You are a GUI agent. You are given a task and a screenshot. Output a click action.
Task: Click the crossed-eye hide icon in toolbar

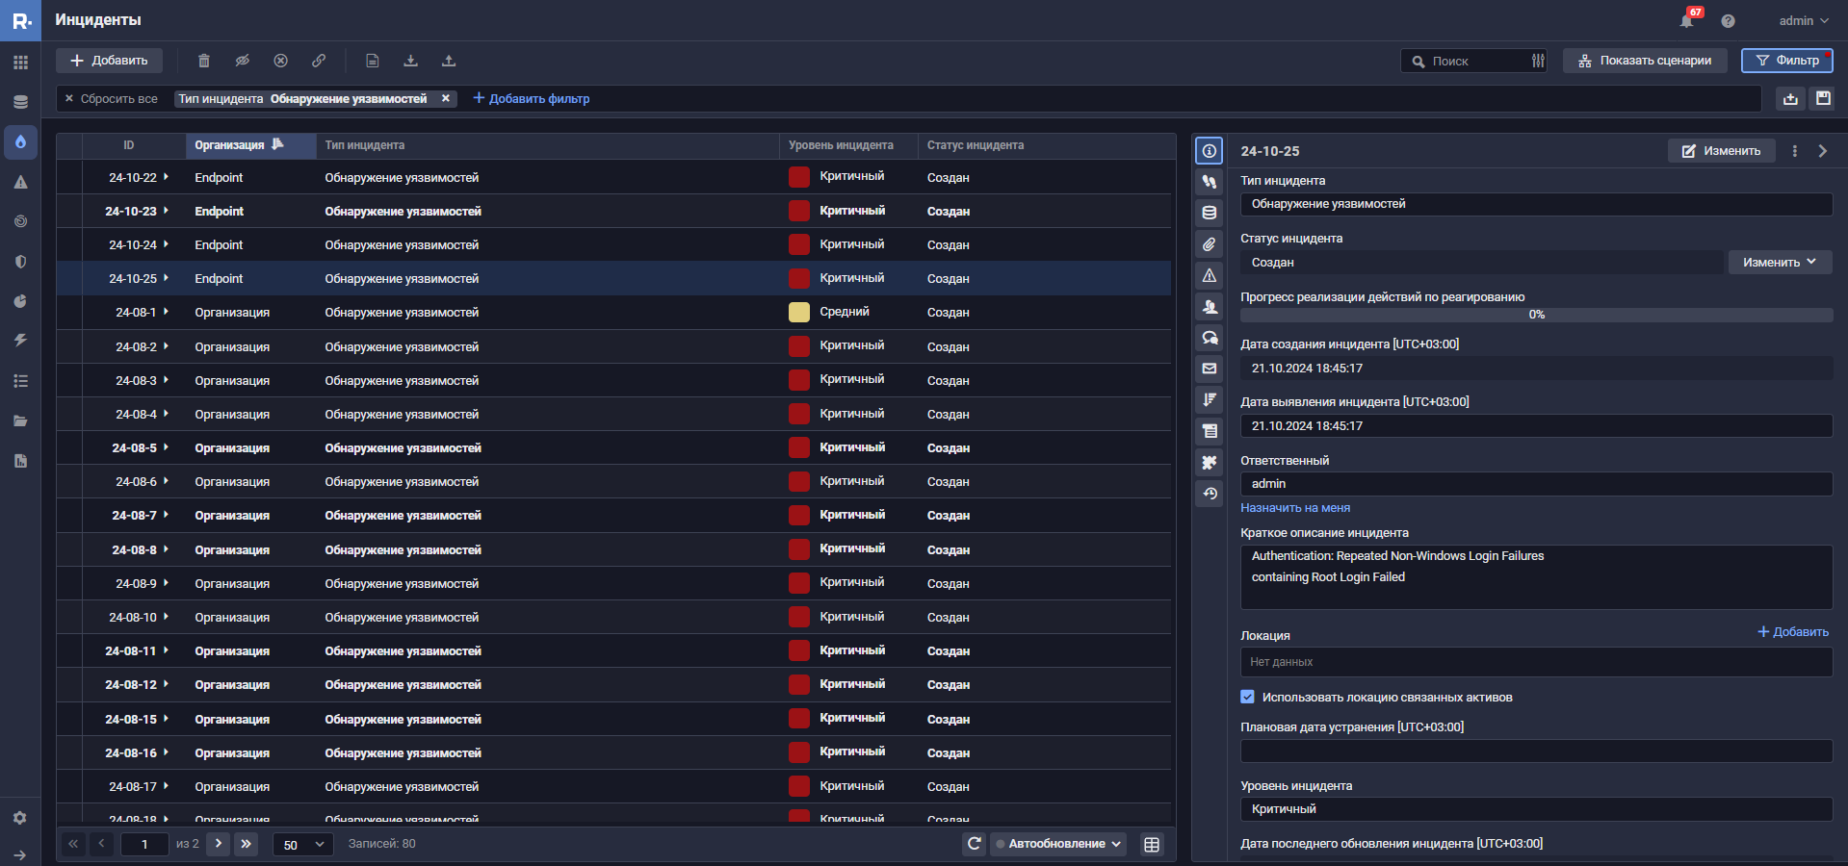[243, 61]
